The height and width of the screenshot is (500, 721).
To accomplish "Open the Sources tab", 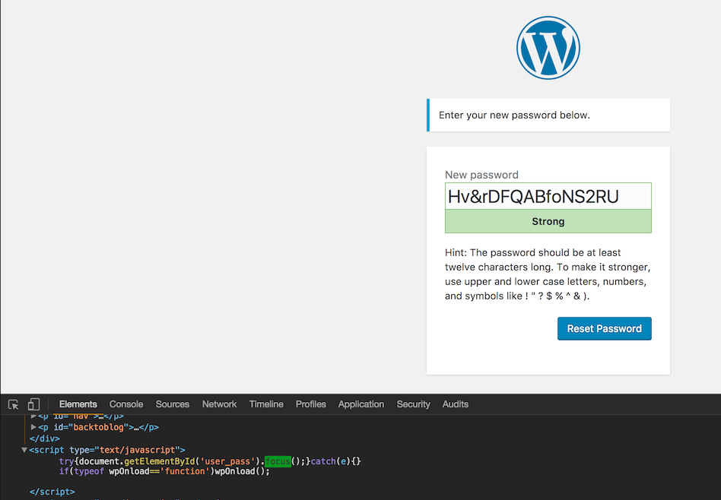I will [173, 404].
